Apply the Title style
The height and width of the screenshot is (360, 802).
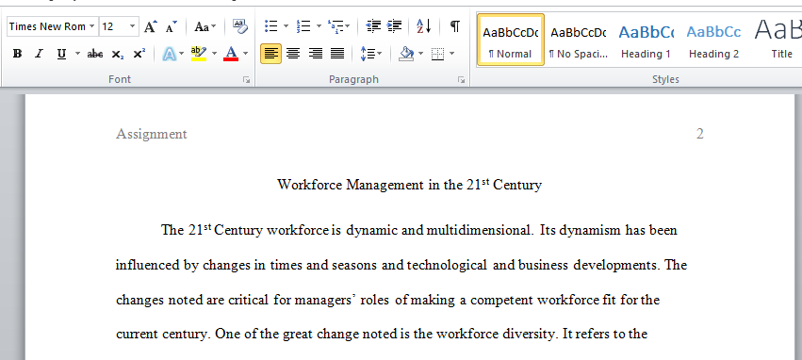pos(777,40)
